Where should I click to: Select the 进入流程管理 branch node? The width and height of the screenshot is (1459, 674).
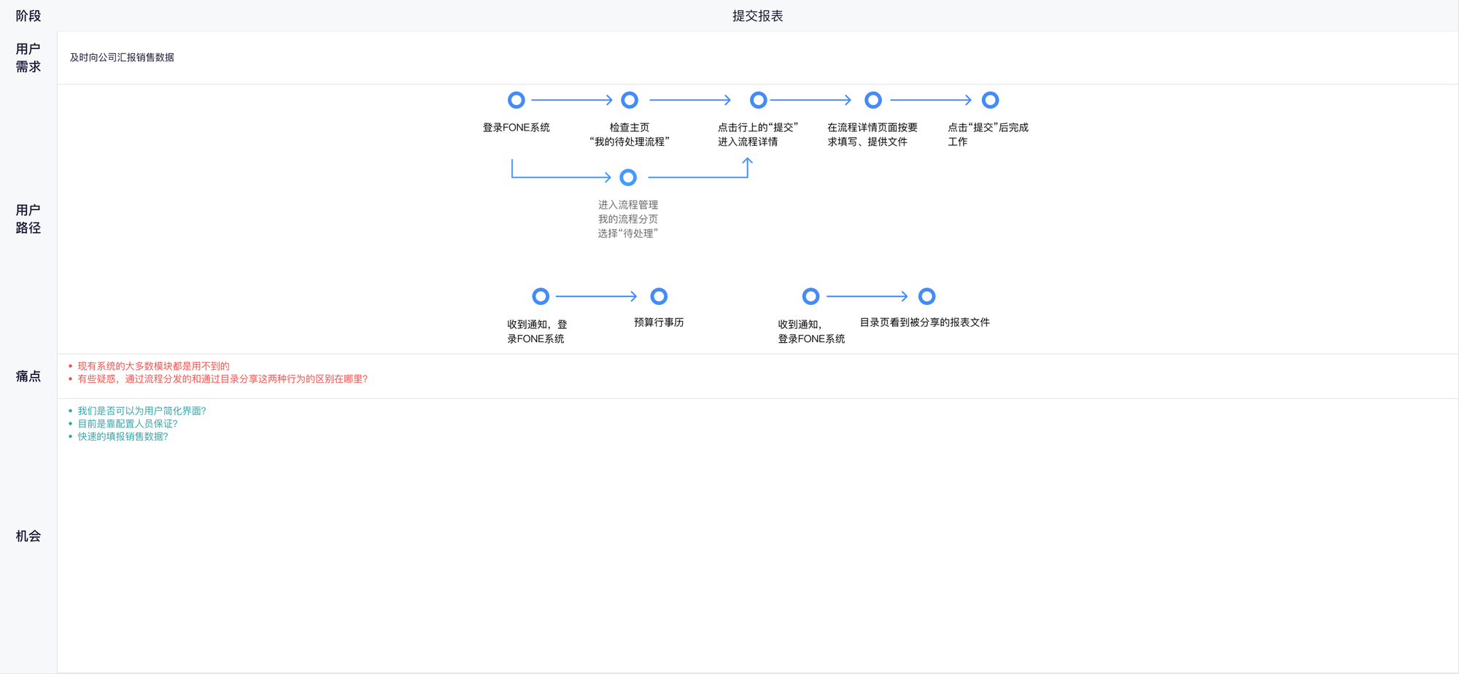click(628, 177)
